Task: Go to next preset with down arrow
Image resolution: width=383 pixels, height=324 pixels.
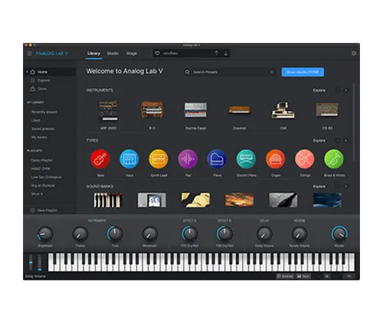Action: [226, 53]
